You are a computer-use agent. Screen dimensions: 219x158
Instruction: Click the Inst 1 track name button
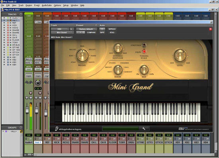pos(38,143)
